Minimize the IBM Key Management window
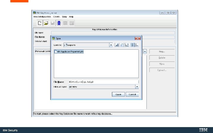The width and height of the screenshot is (213, 133). [162, 13]
